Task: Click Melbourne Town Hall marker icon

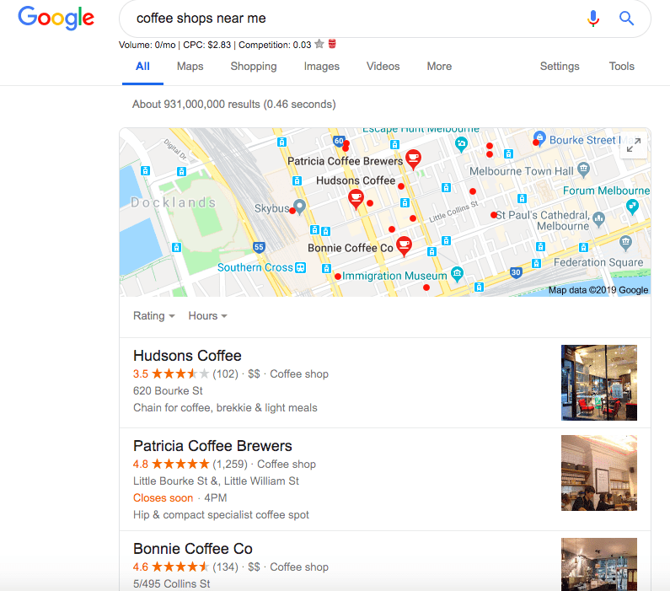Action: 583,169
